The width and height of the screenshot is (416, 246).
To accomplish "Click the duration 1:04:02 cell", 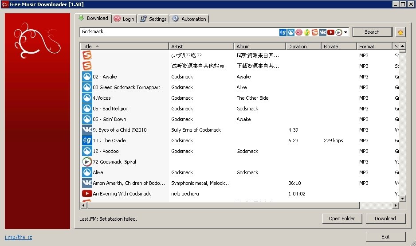I will coord(297,194).
